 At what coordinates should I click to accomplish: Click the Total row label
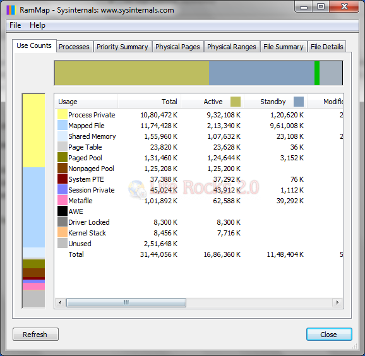pyautogui.click(x=76, y=254)
